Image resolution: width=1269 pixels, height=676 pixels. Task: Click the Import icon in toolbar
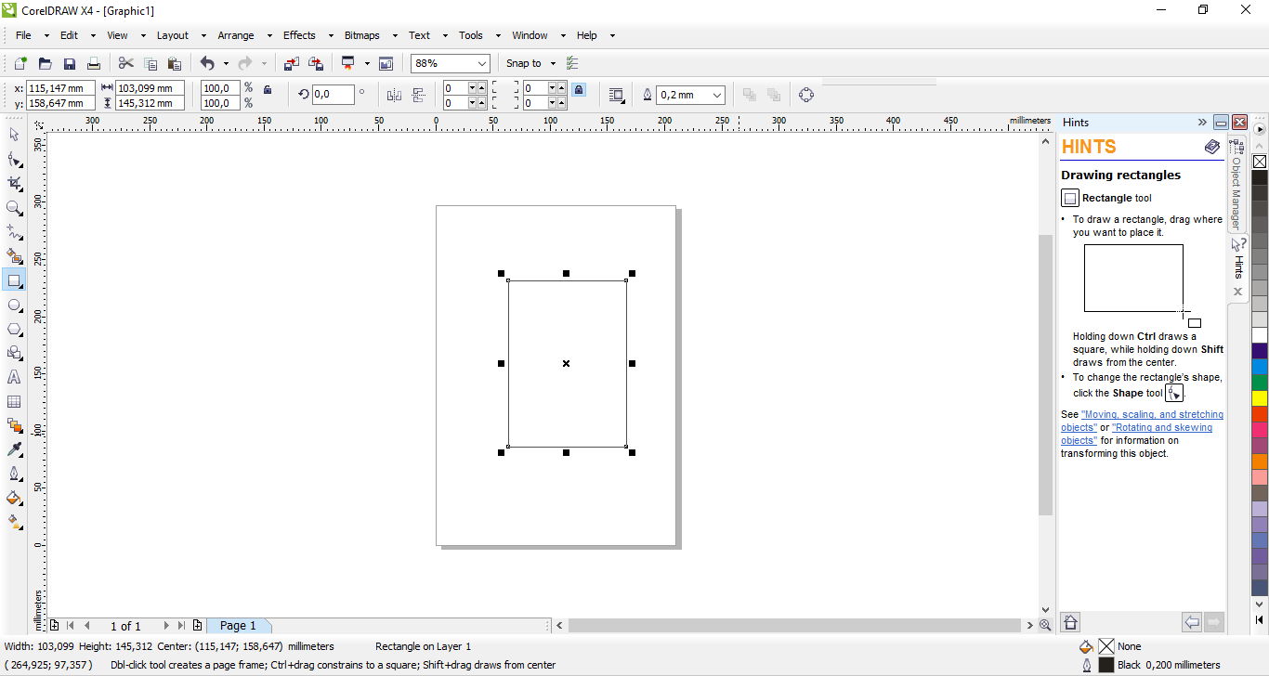click(x=292, y=63)
